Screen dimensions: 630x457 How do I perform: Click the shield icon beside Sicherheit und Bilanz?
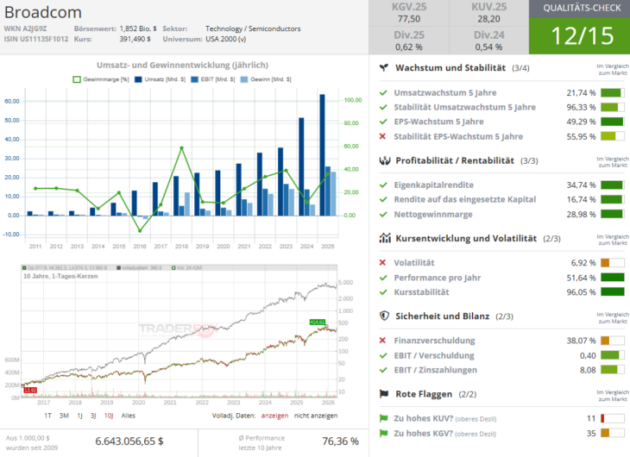pos(383,316)
